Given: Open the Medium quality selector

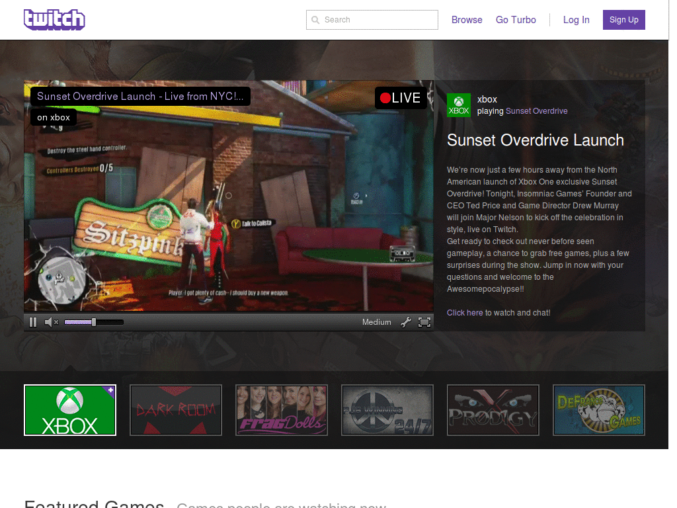Looking at the screenshot, I should click(x=376, y=322).
